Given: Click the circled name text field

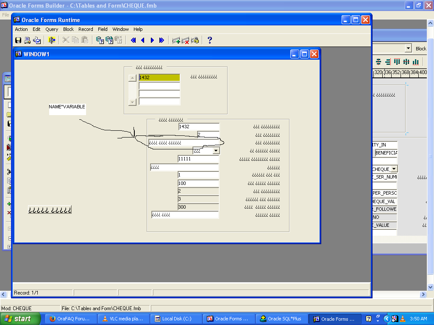Looking at the screenshot, I should [184, 143].
